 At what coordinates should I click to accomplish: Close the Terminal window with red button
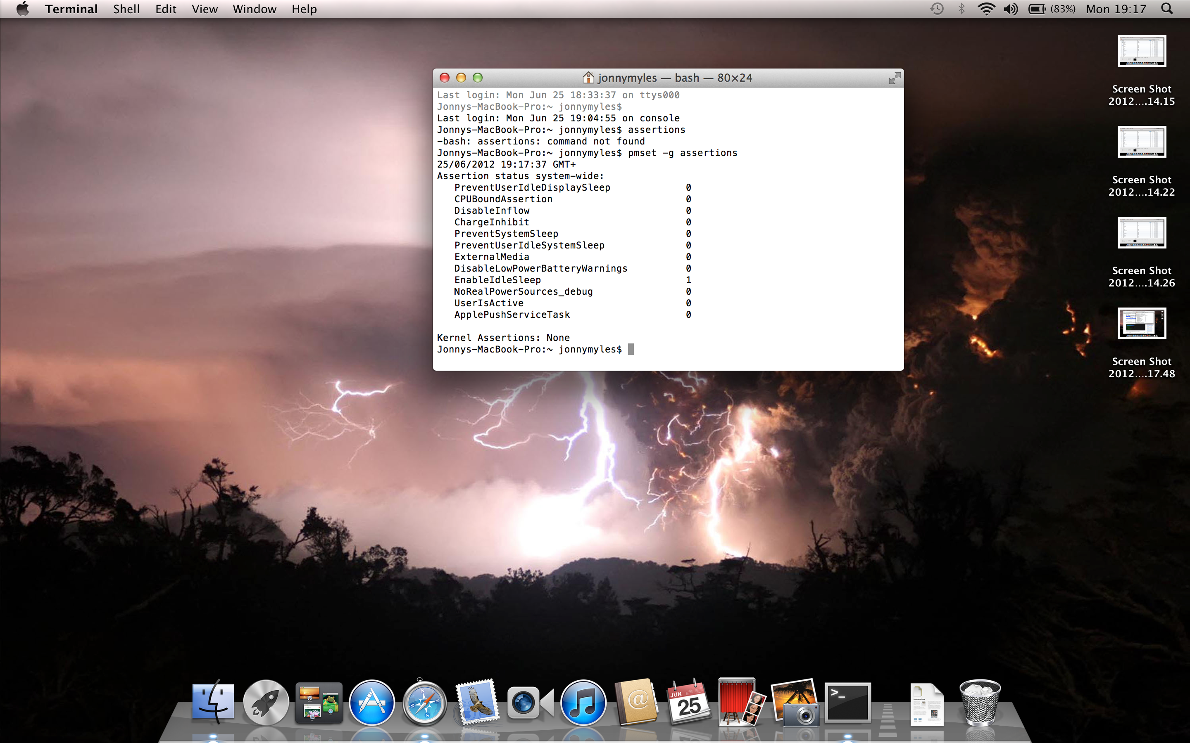coord(445,78)
